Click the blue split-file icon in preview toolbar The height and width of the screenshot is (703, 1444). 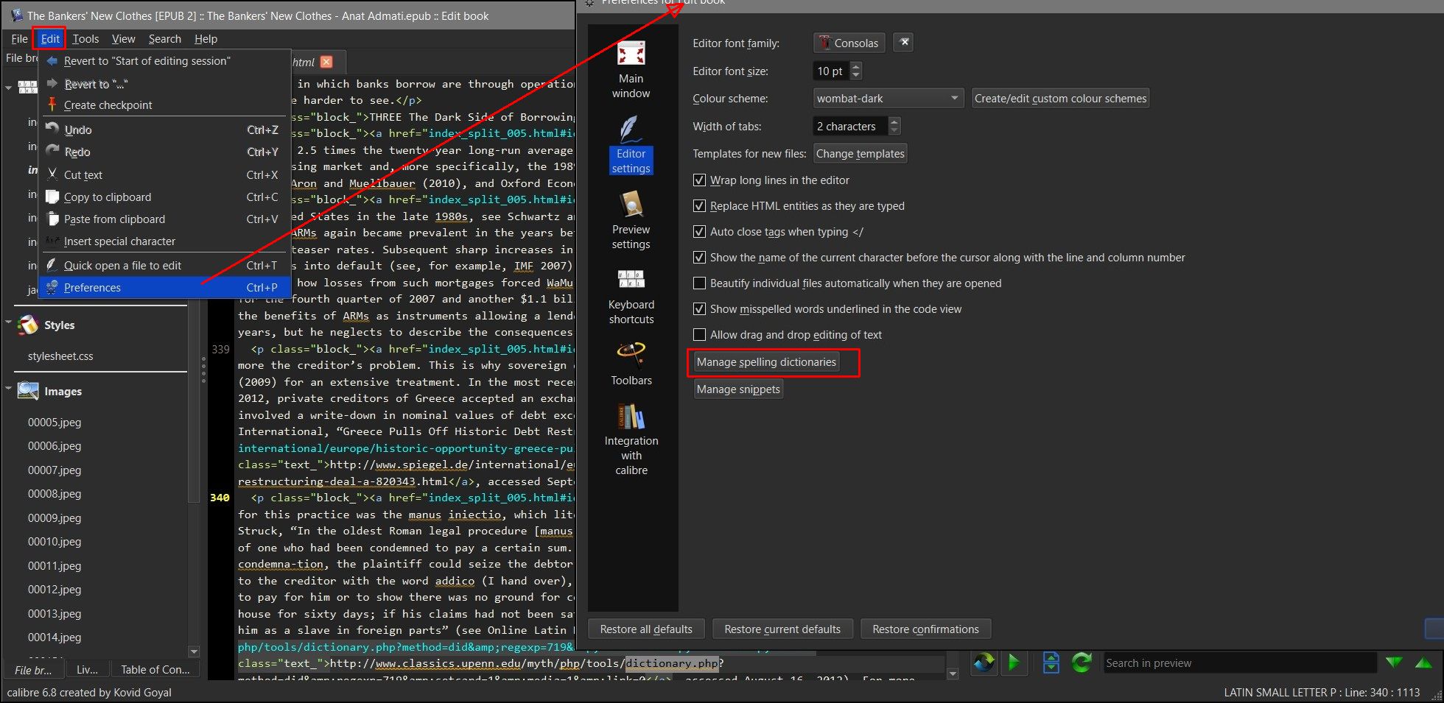click(1051, 663)
